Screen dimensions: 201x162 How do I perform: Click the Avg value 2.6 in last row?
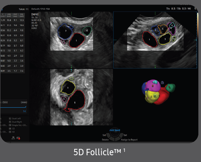(22, 71)
